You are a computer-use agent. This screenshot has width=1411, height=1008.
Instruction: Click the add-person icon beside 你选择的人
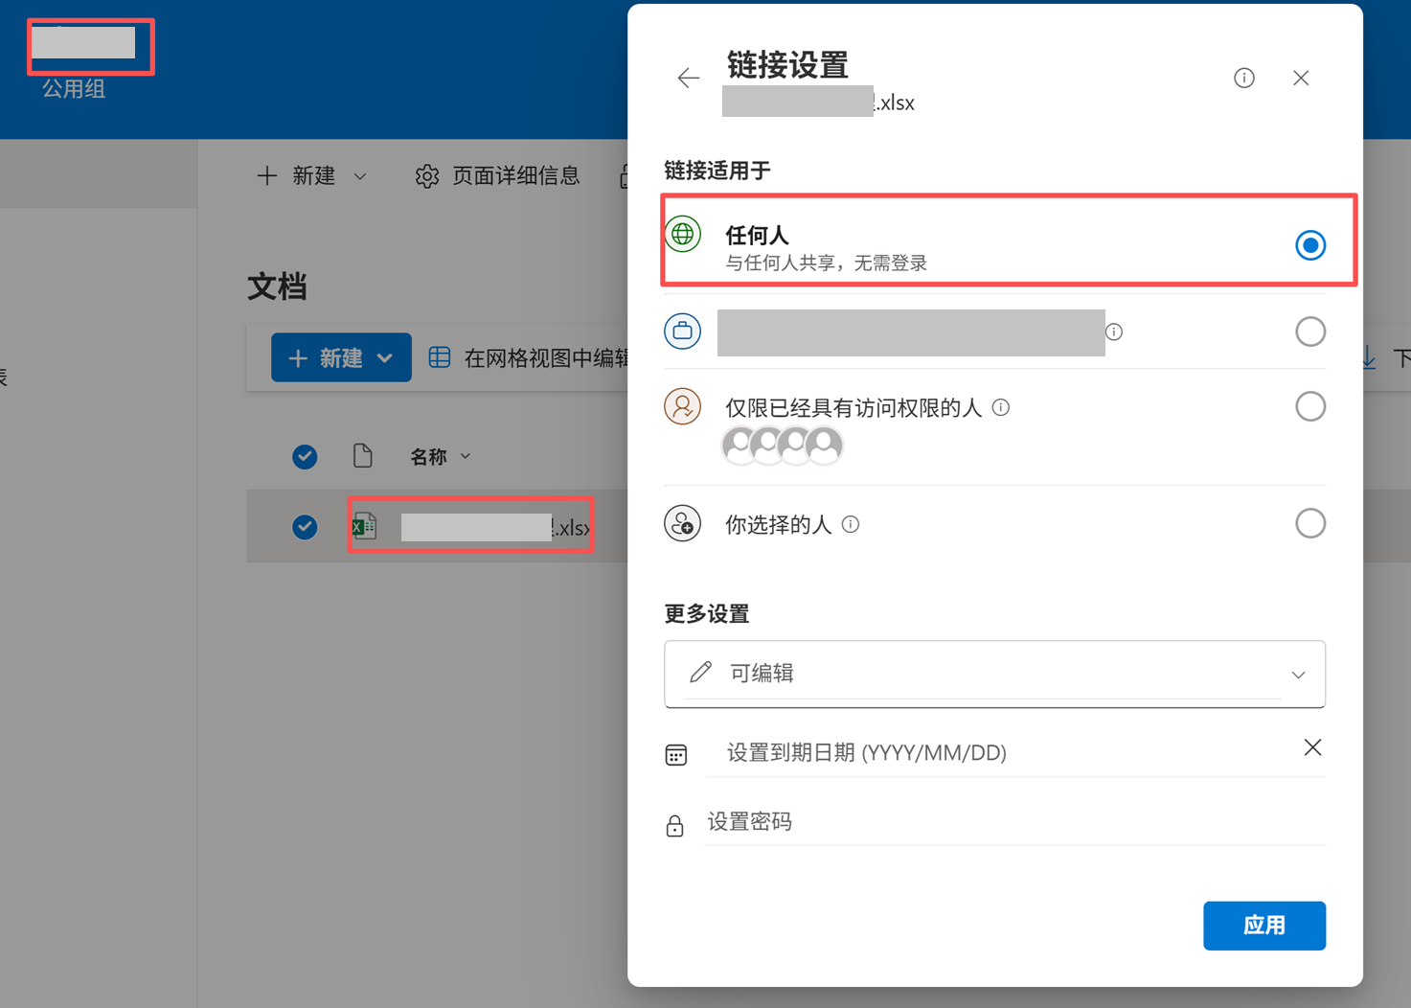(x=683, y=523)
